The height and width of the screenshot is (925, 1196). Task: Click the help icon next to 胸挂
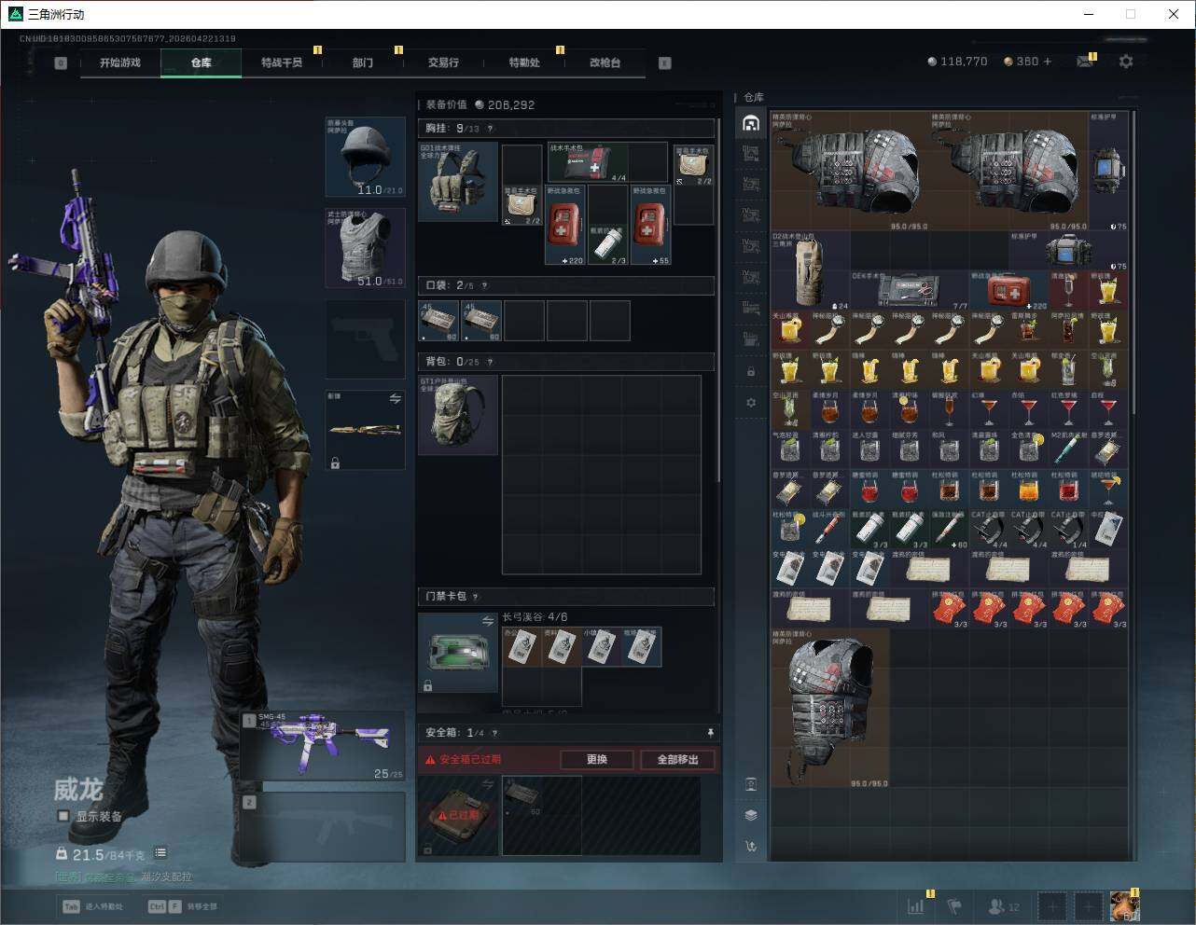pyautogui.click(x=490, y=129)
